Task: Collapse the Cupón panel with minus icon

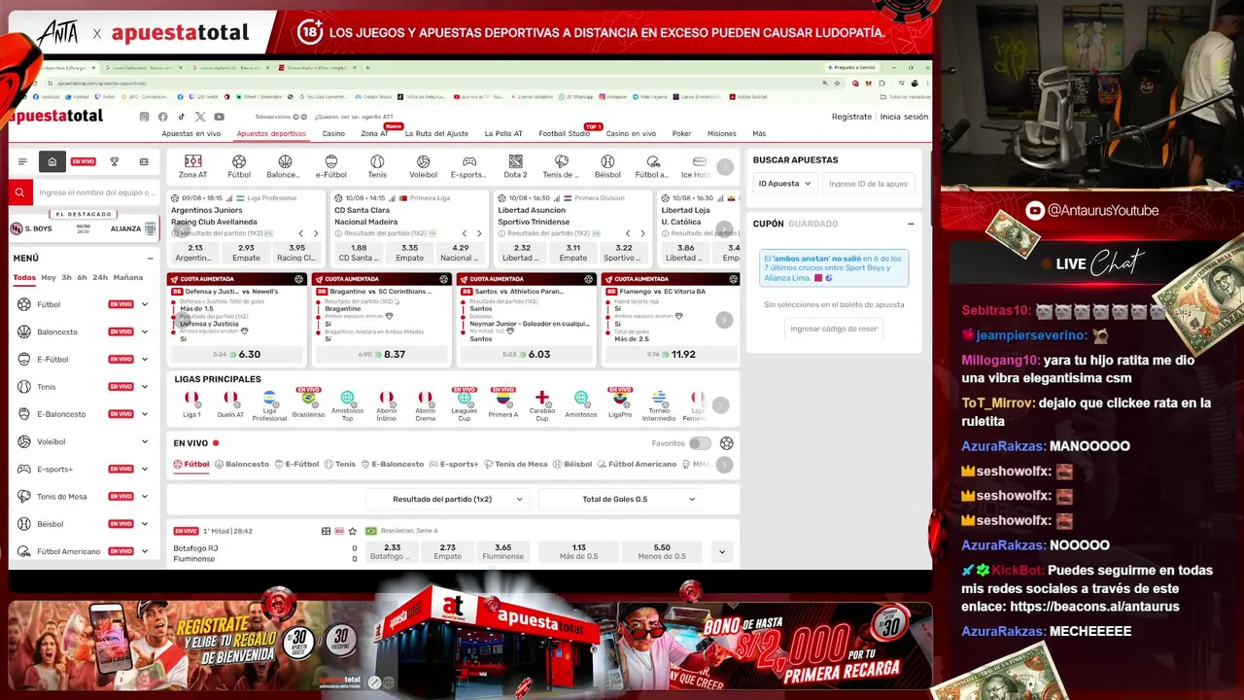Action: pos(911,224)
